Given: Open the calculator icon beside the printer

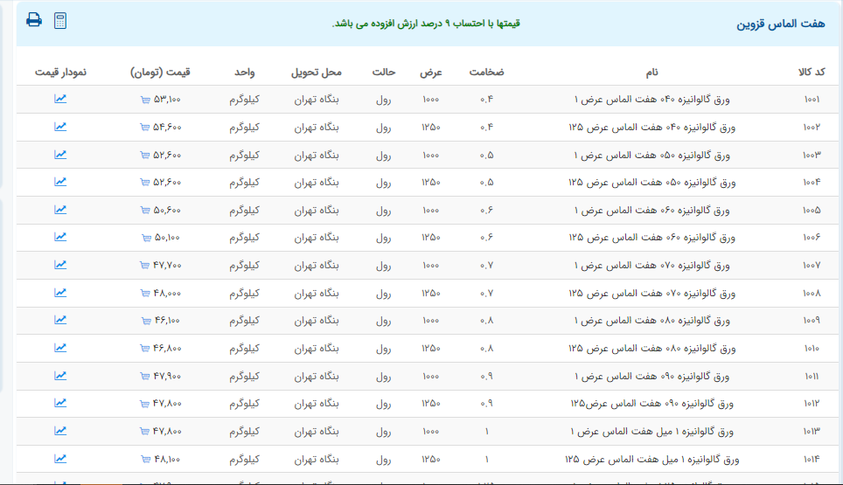Looking at the screenshot, I should point(60,20).
